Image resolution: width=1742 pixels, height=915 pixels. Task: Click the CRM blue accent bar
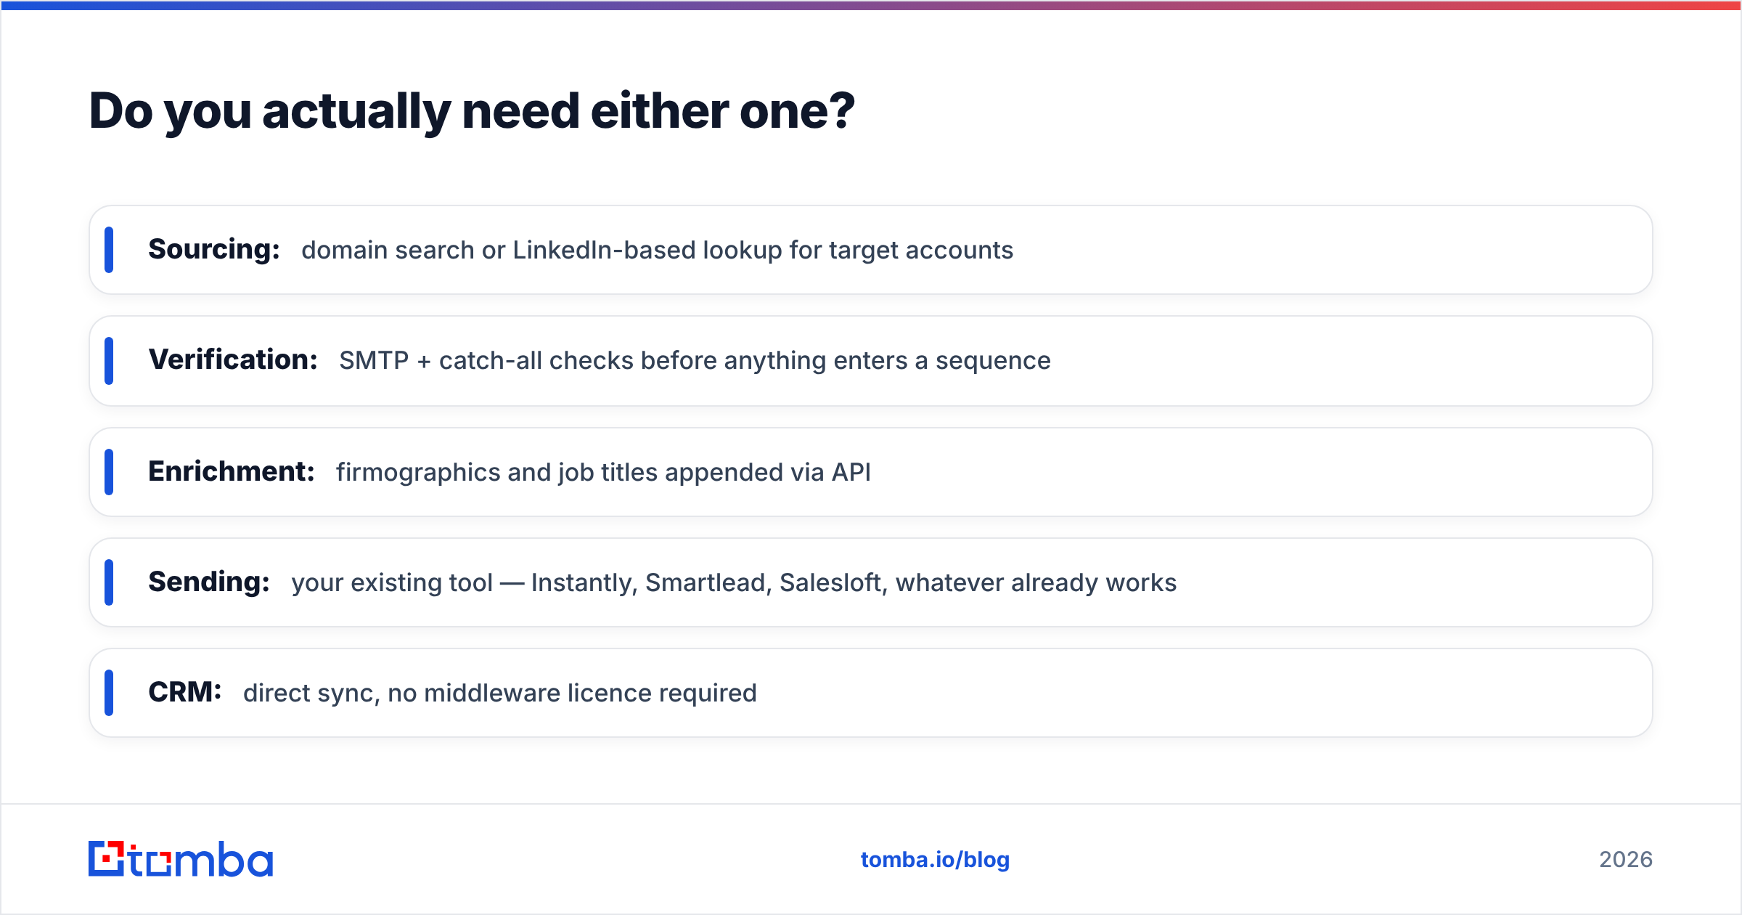coord(109,693)
